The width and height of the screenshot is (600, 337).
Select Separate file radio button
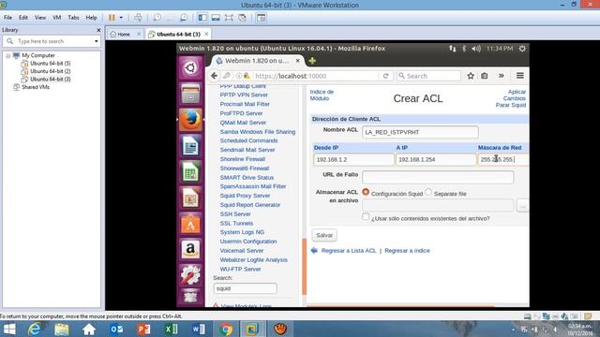coord(428,192)
